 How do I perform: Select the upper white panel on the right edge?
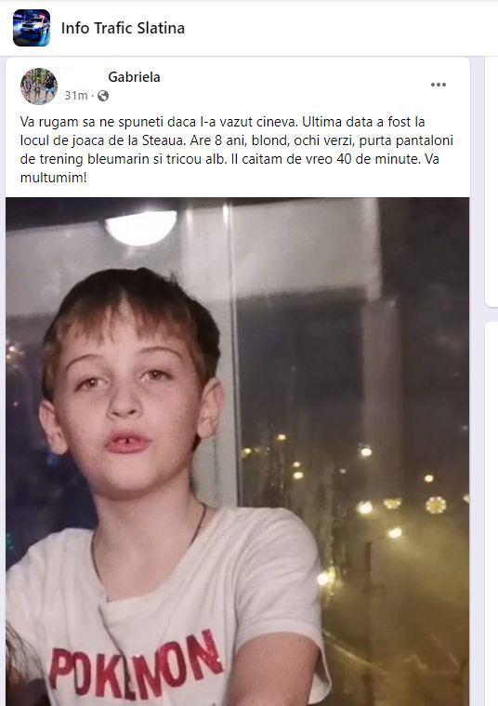491,181
